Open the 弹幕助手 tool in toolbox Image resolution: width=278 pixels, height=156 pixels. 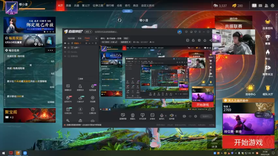[68, 88]
